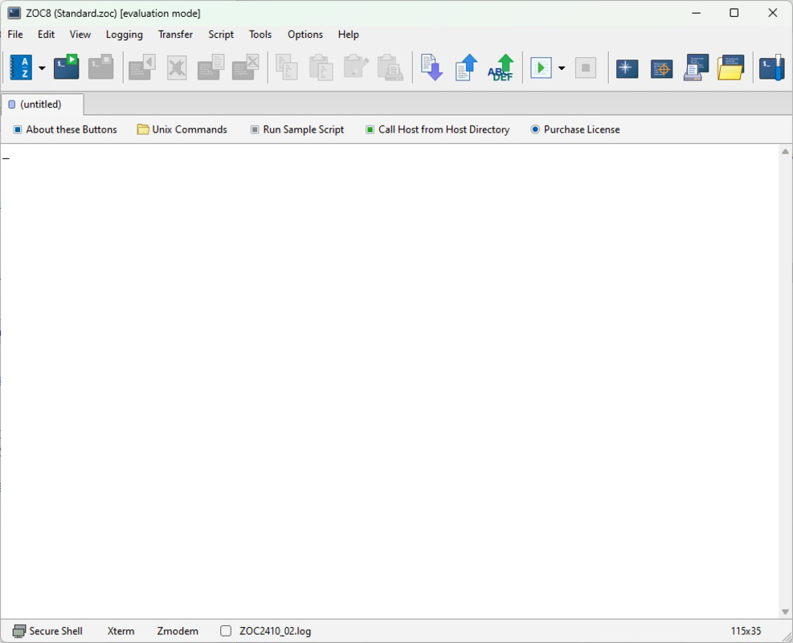Viewport: 793px width, 643px height.
Task: Click the download icon with purple down arrow
Action: coord(431,68)
